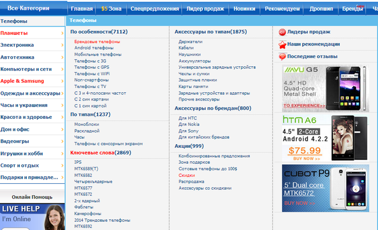Open the Телефоны с GPS link
378x230 pixels.
92,67
